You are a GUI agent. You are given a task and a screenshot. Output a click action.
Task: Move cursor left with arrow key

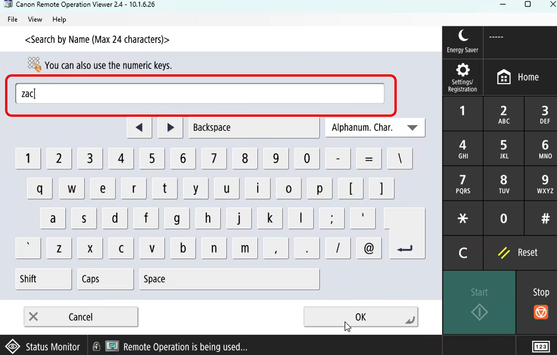click(x=139, y=128)
